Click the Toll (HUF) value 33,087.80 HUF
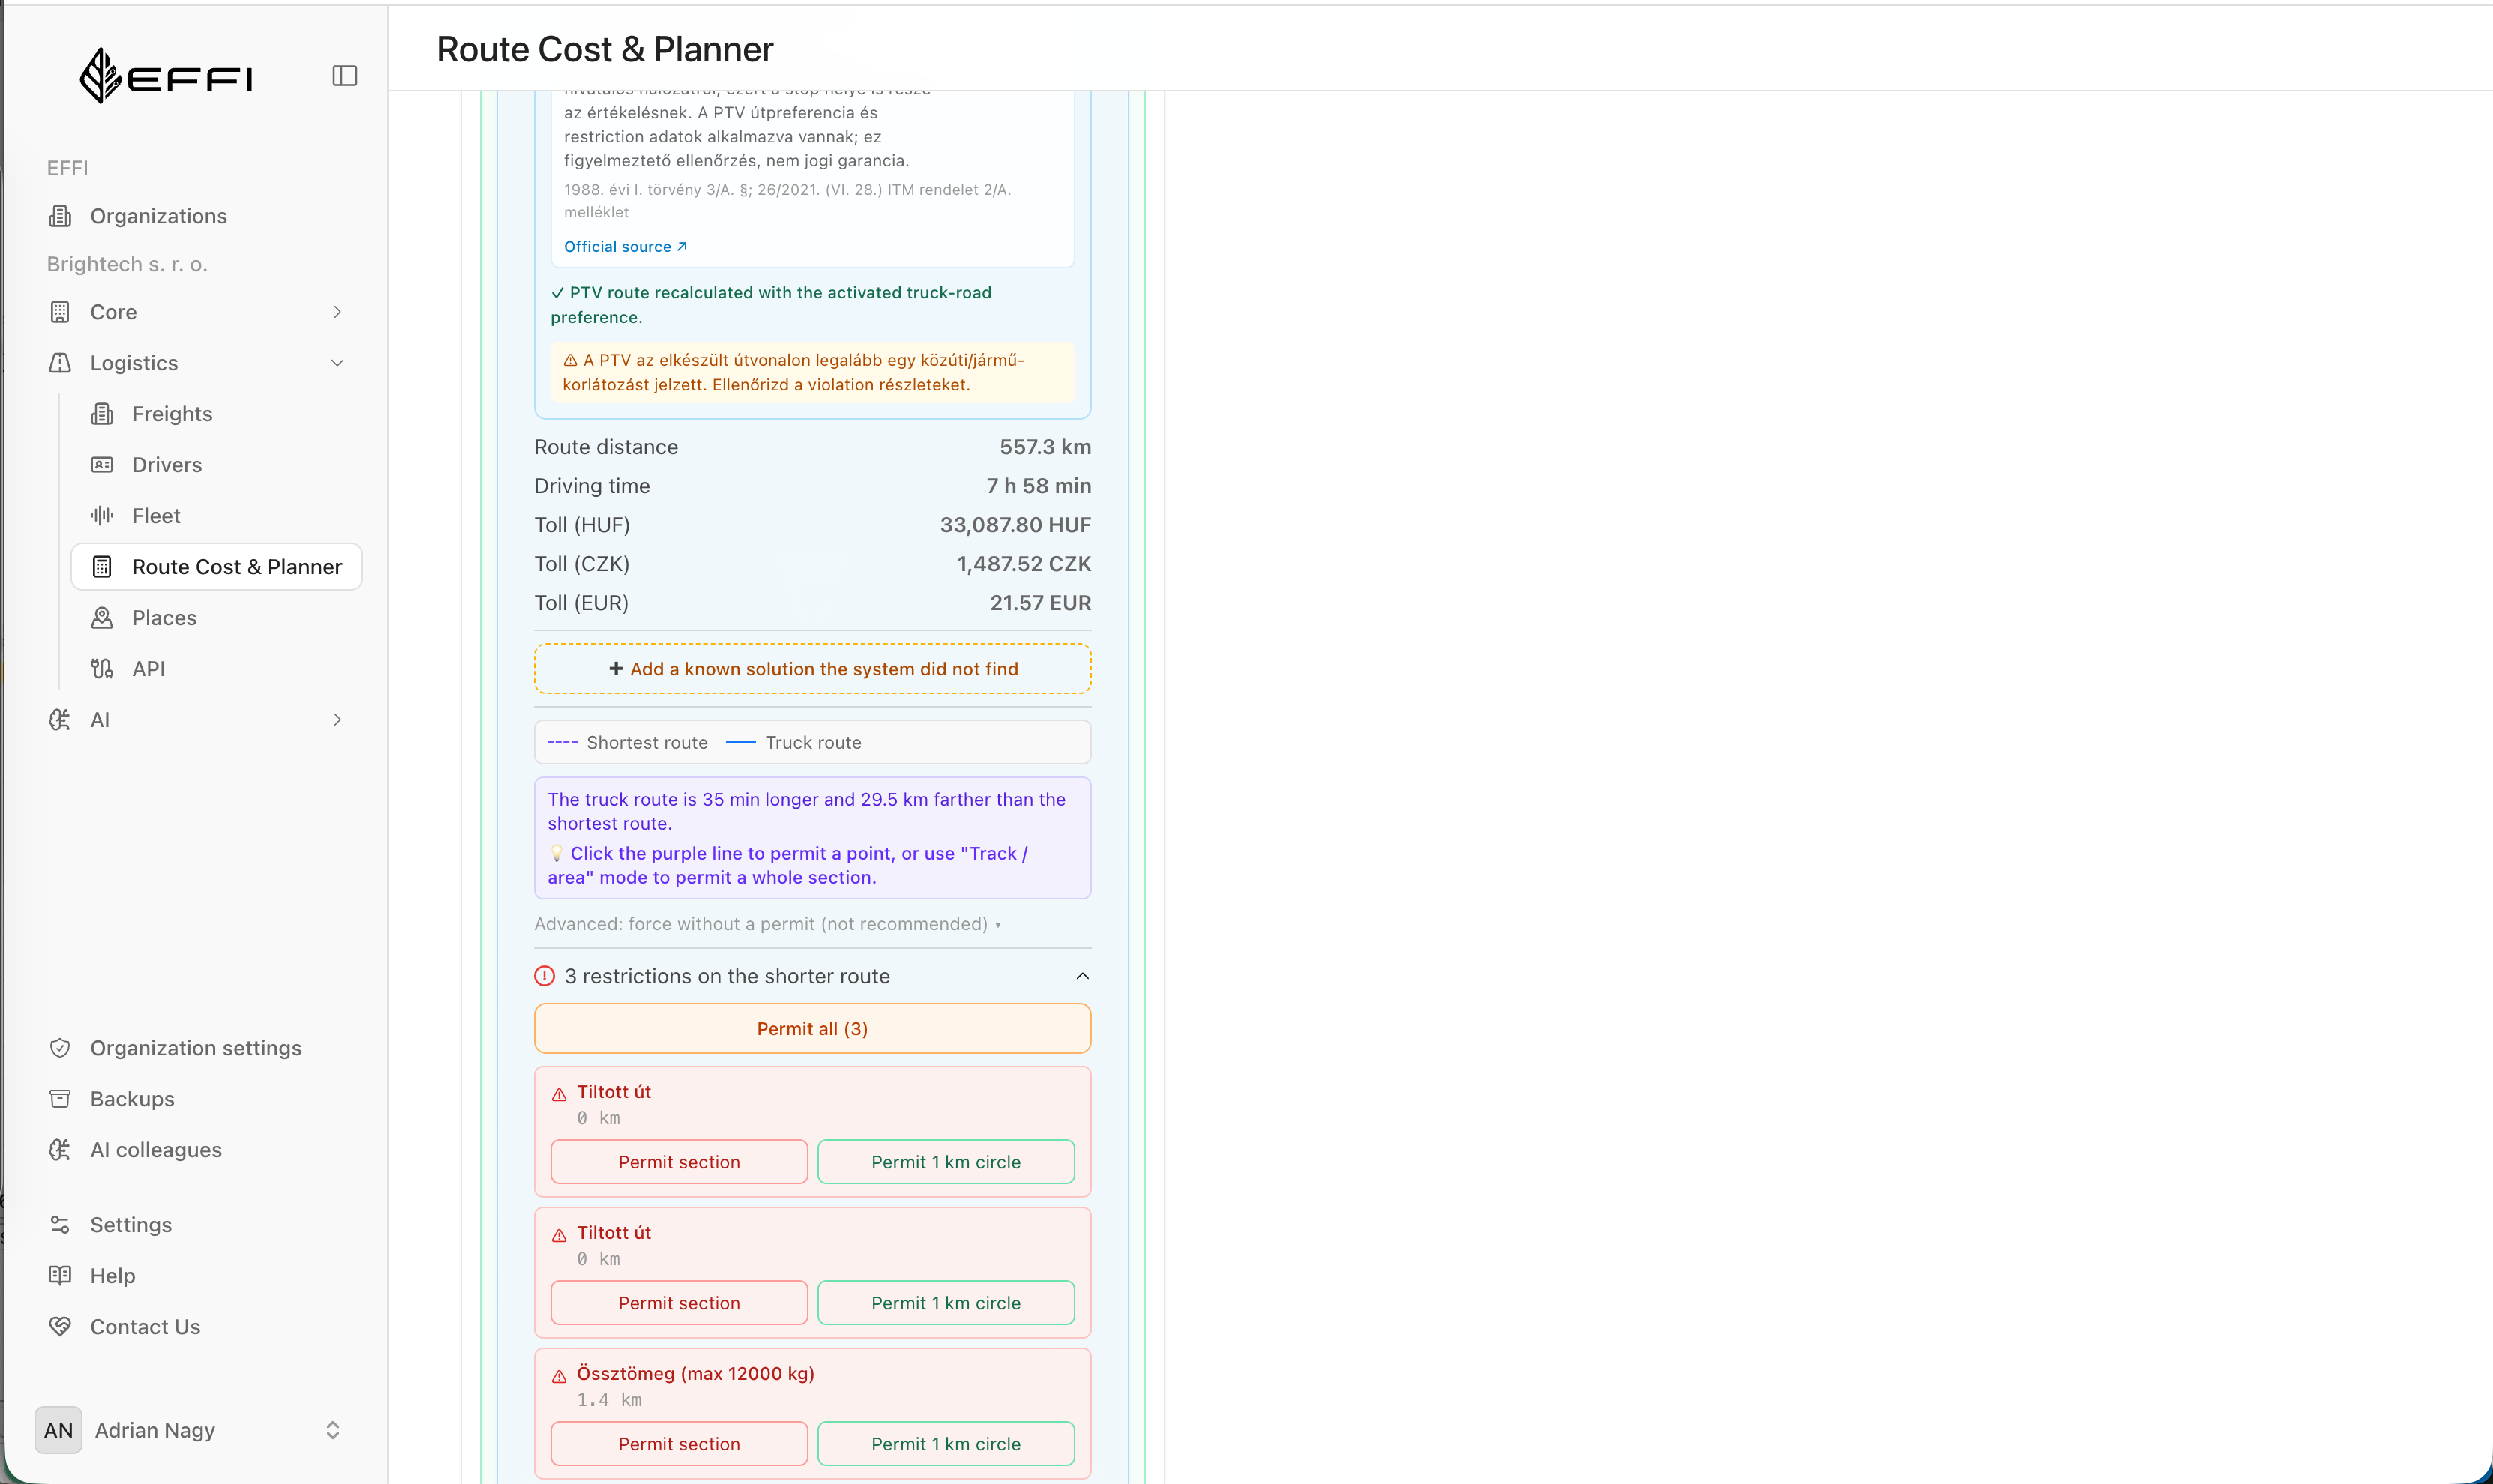Screen dimensions: 2493x1484 [1015, 525]
